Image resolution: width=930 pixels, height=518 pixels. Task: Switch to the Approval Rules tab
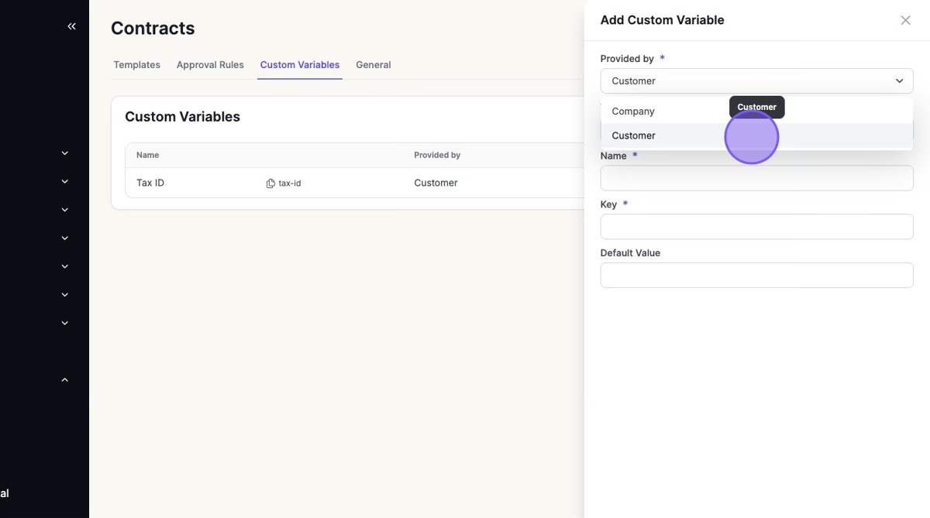[x=210, y=65]
